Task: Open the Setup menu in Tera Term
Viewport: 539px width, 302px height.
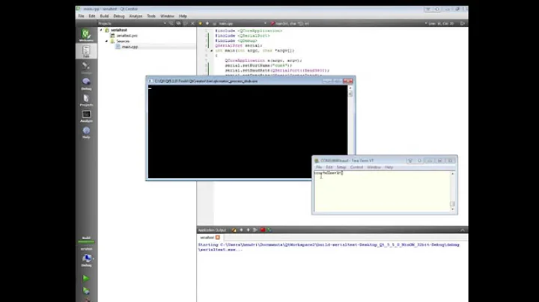Action: [x=341, y=167]
